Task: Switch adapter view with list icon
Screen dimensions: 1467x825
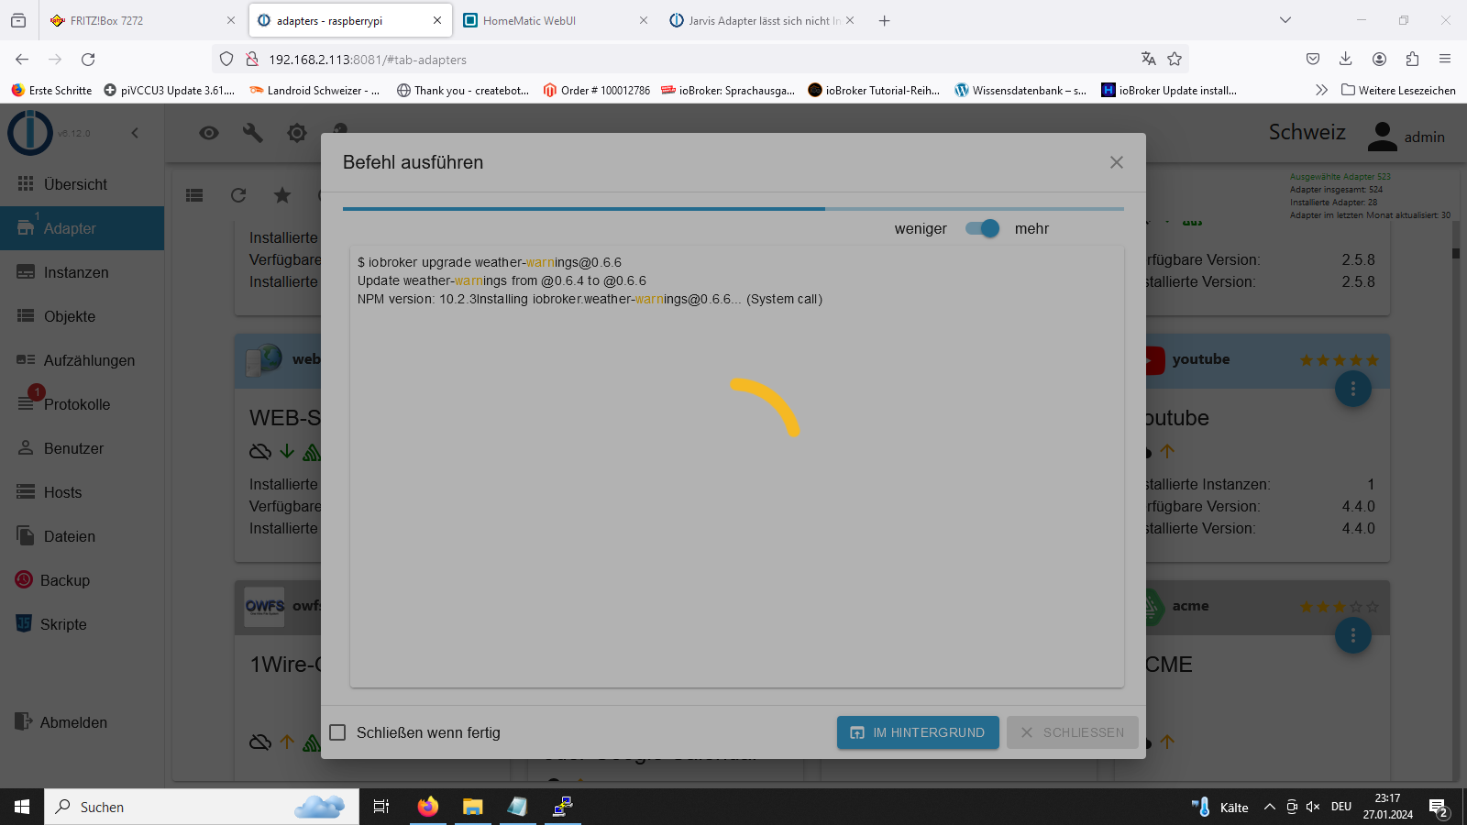Action: tap(194, 195)
